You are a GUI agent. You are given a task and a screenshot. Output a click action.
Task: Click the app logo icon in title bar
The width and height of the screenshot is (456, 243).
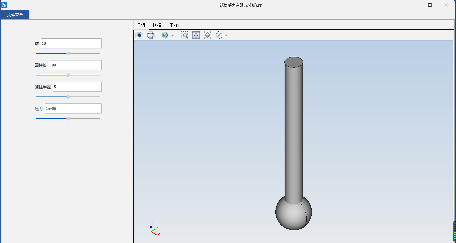(4, 5)
